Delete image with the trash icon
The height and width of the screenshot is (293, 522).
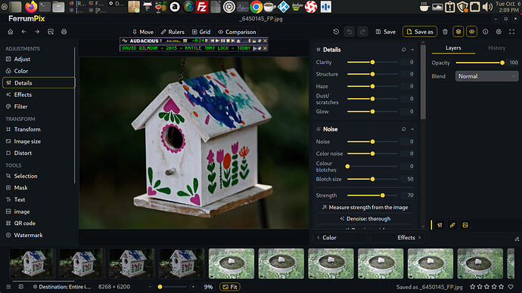(445, 32)
